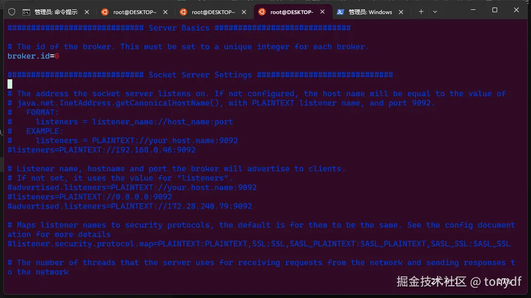The image size is (531, 298).
Task: Close the 管理员: 命令提示 tab
Action: point(87,12)
